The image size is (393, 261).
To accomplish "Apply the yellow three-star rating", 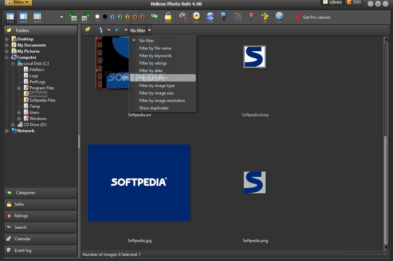I will coord(128,17).
